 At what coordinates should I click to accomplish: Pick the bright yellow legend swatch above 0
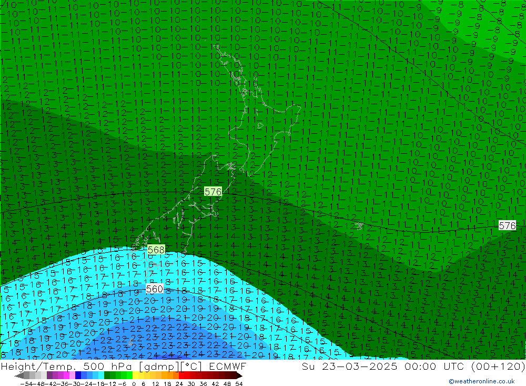tap(135, 375)
